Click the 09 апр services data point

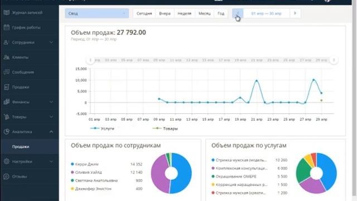159,99
